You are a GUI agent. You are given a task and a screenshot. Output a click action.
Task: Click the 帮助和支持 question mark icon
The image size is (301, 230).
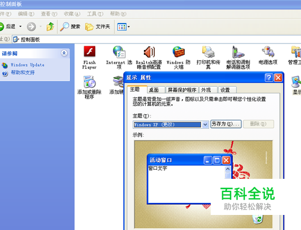coord(5,73)
